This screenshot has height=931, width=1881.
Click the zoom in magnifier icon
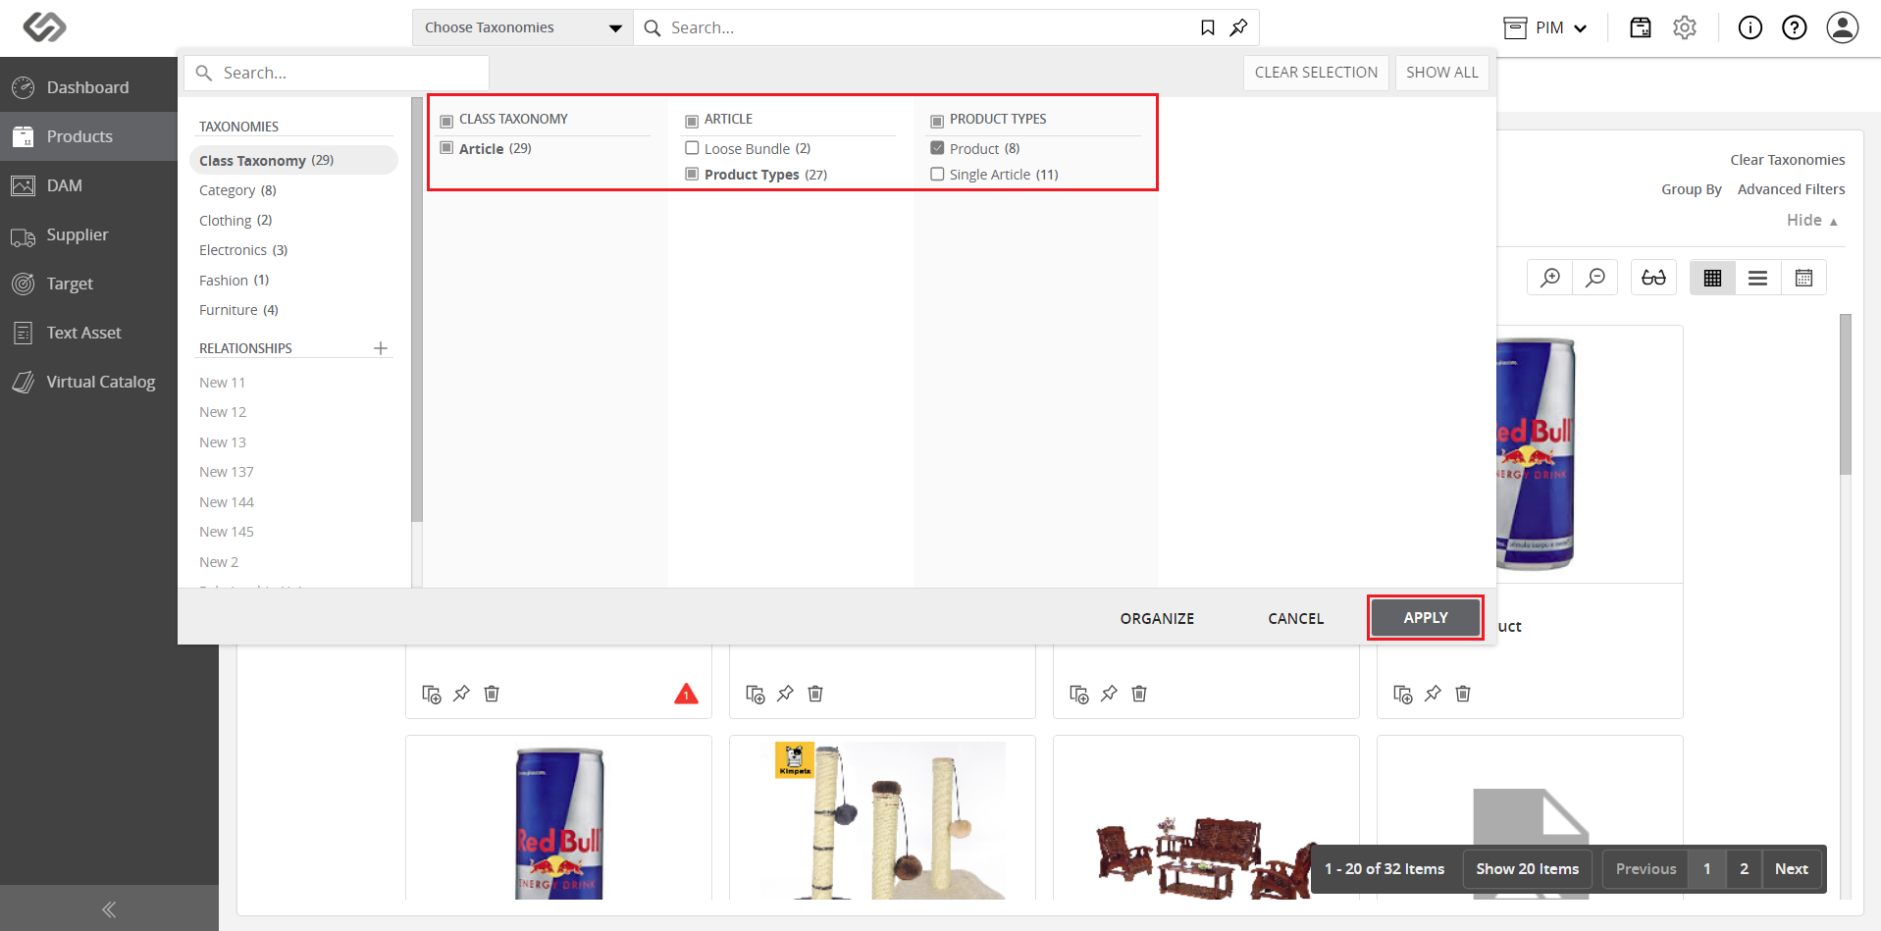[x=1550, y=278]
